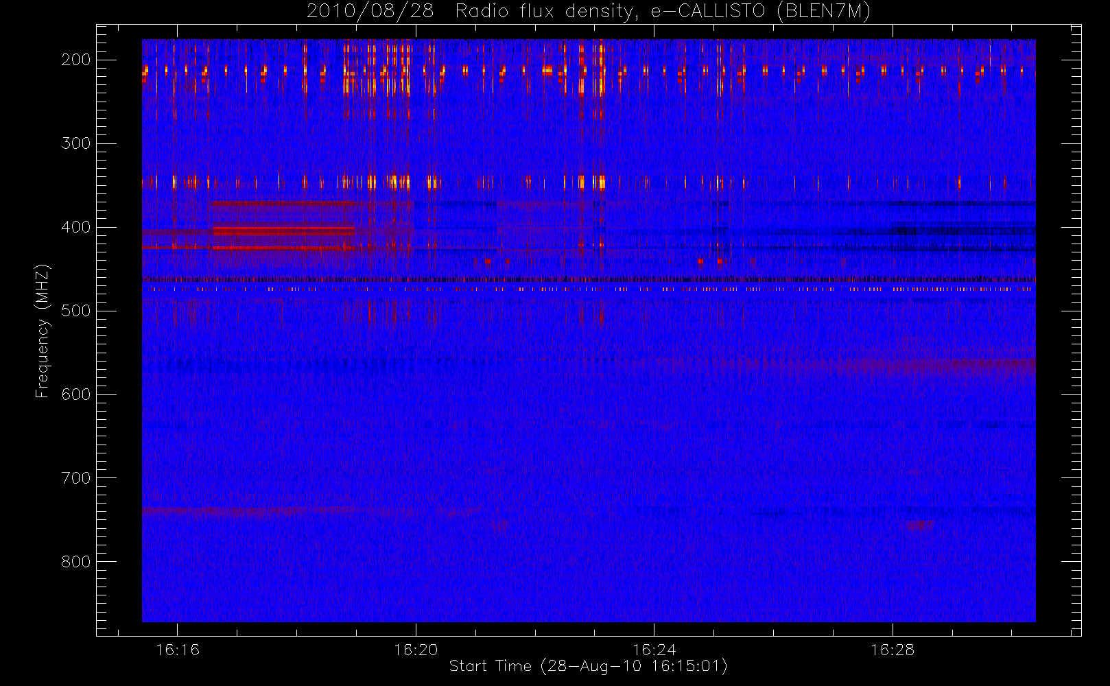The height and width of the screenshot is (686, 1110).
Task: Click the 700 frequency tick label
Action: (76, 478)
